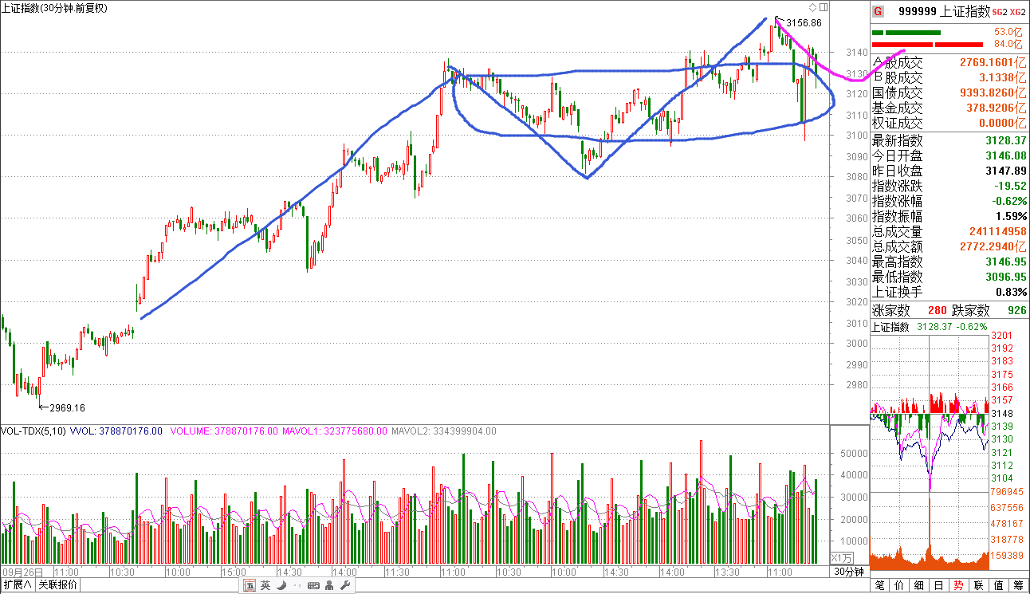This screenshot has height=594, width=1030.
Task: Expand the 扩展 panel at bottom left
Action: [17, 585]
